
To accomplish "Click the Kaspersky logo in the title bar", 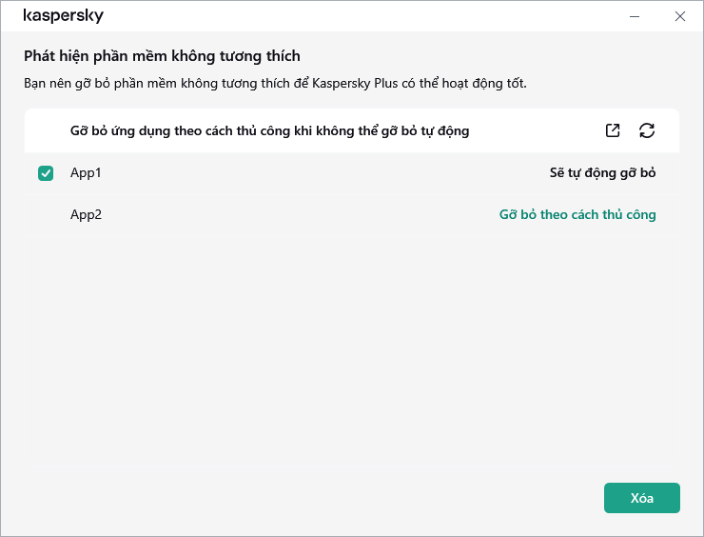I will 64,16.
